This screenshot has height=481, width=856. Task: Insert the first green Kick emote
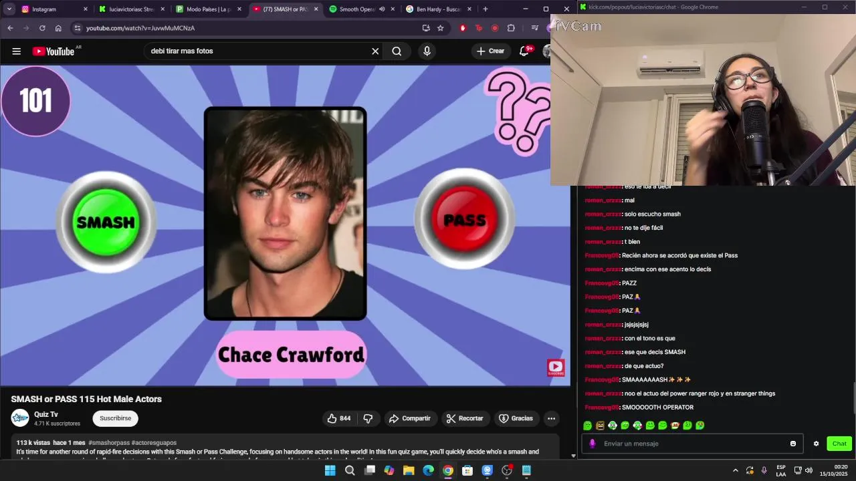pyautogui.click(x=587, y=425)
